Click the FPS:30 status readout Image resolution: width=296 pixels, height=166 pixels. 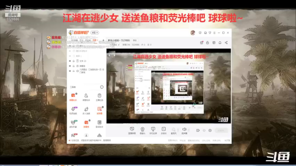pos(182,141)
